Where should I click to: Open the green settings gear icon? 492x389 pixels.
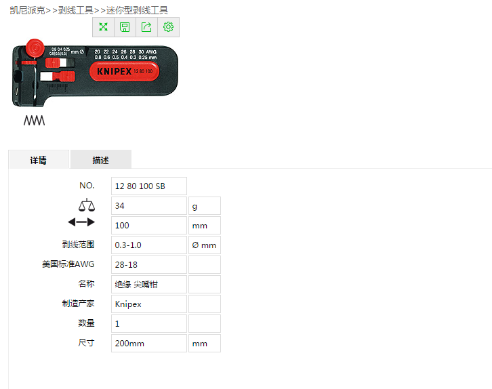[x=169, y=27]
